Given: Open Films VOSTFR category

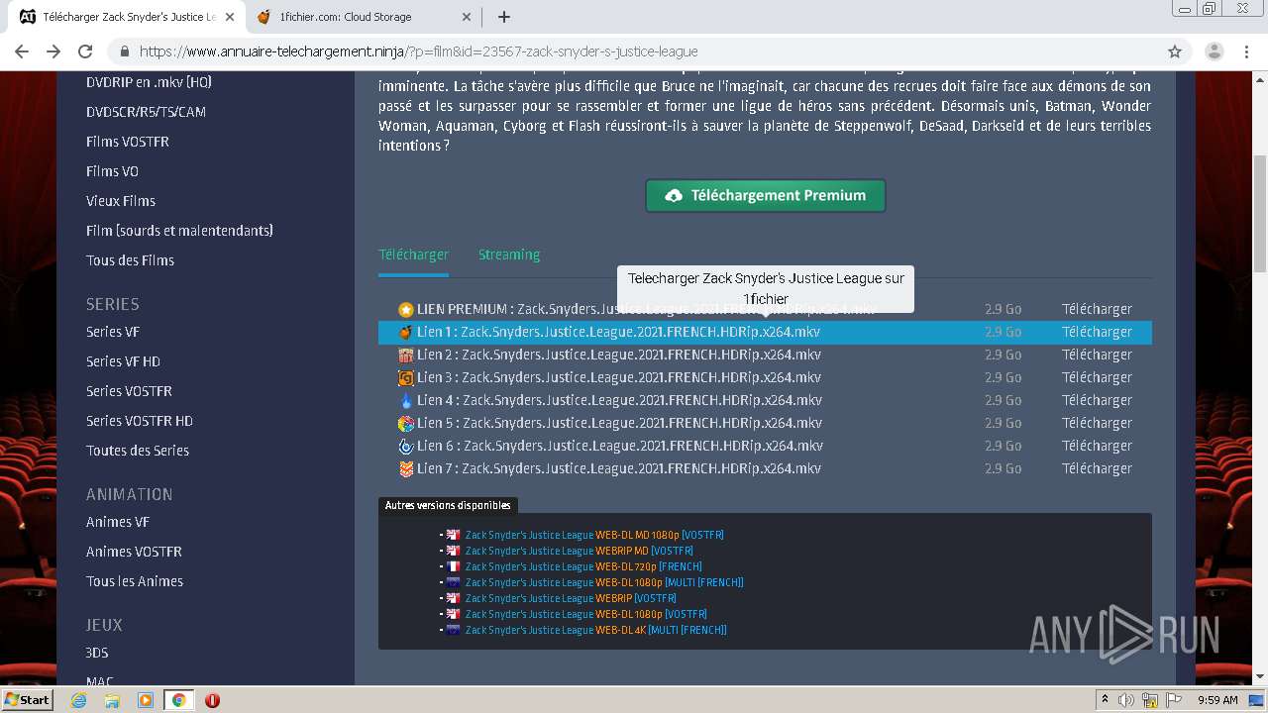Looking at the screenshot, I should (x=128, y=142).
